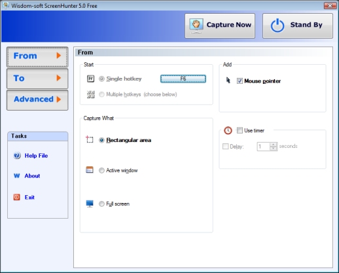Click the Tasks panel header
The height and width of the screenshot is (273, 339).
[38, 136]
